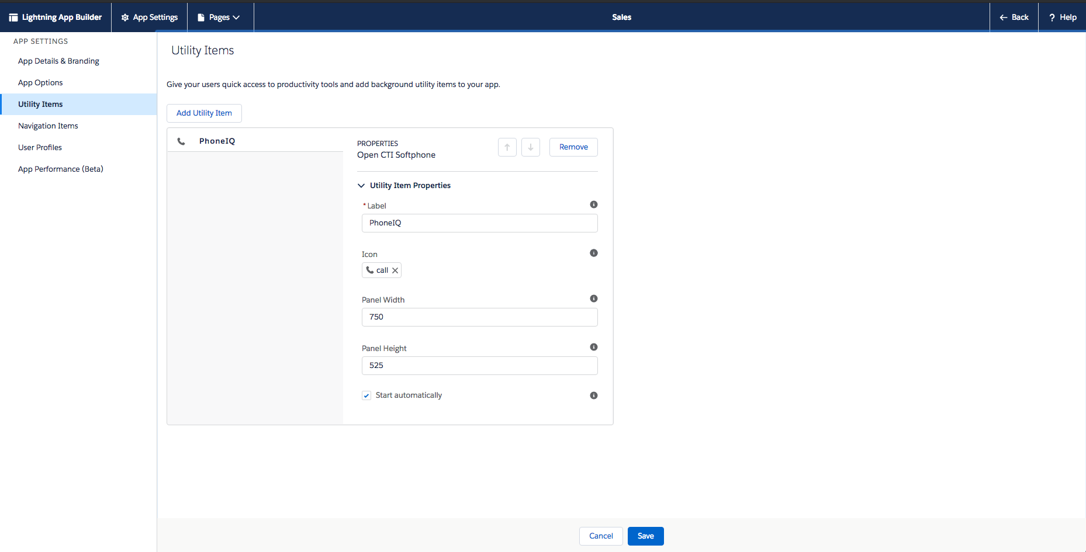The width and height of the screenshot is (1086, 552).
Task: Select the PhoneIQ utility item row
Action: pyautogui.click(x=255, y=141)
